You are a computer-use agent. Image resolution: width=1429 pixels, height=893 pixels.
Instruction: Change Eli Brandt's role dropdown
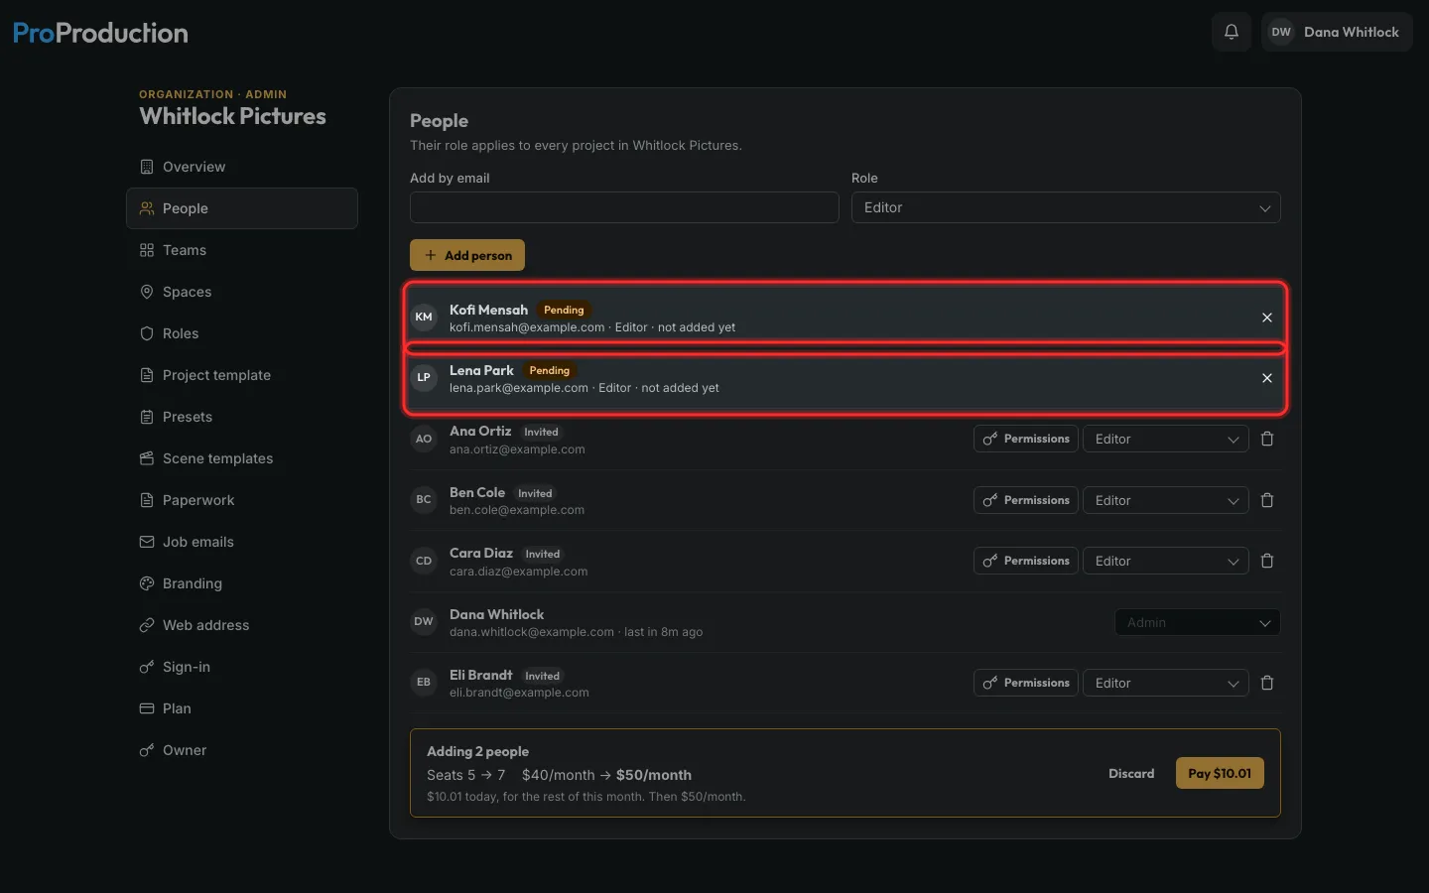coord(1165,683)
